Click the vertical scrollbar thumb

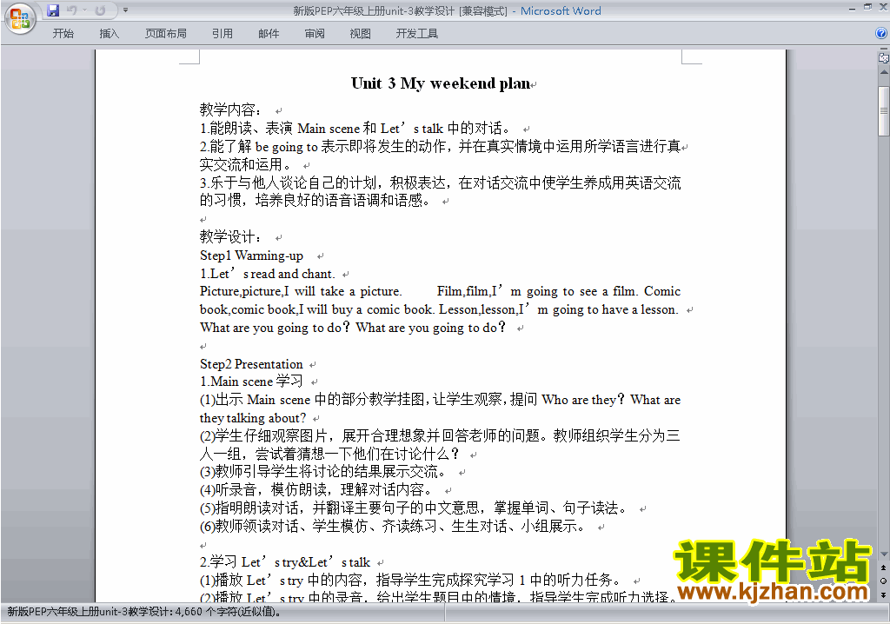tap(884, 110)
